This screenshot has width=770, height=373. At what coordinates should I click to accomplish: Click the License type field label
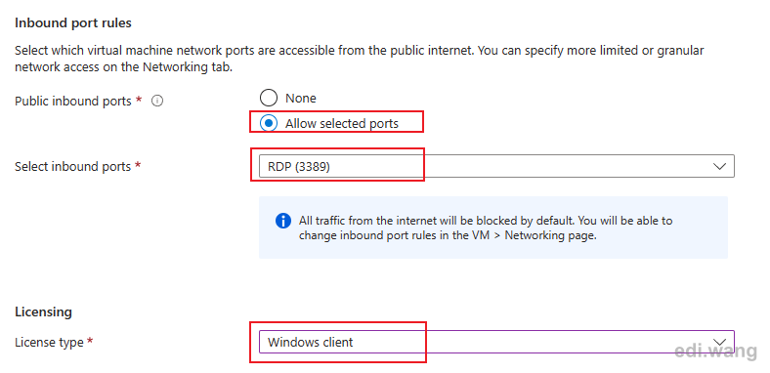coord(49,342)
